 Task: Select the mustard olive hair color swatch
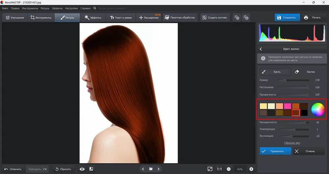(x=279, y=113)
